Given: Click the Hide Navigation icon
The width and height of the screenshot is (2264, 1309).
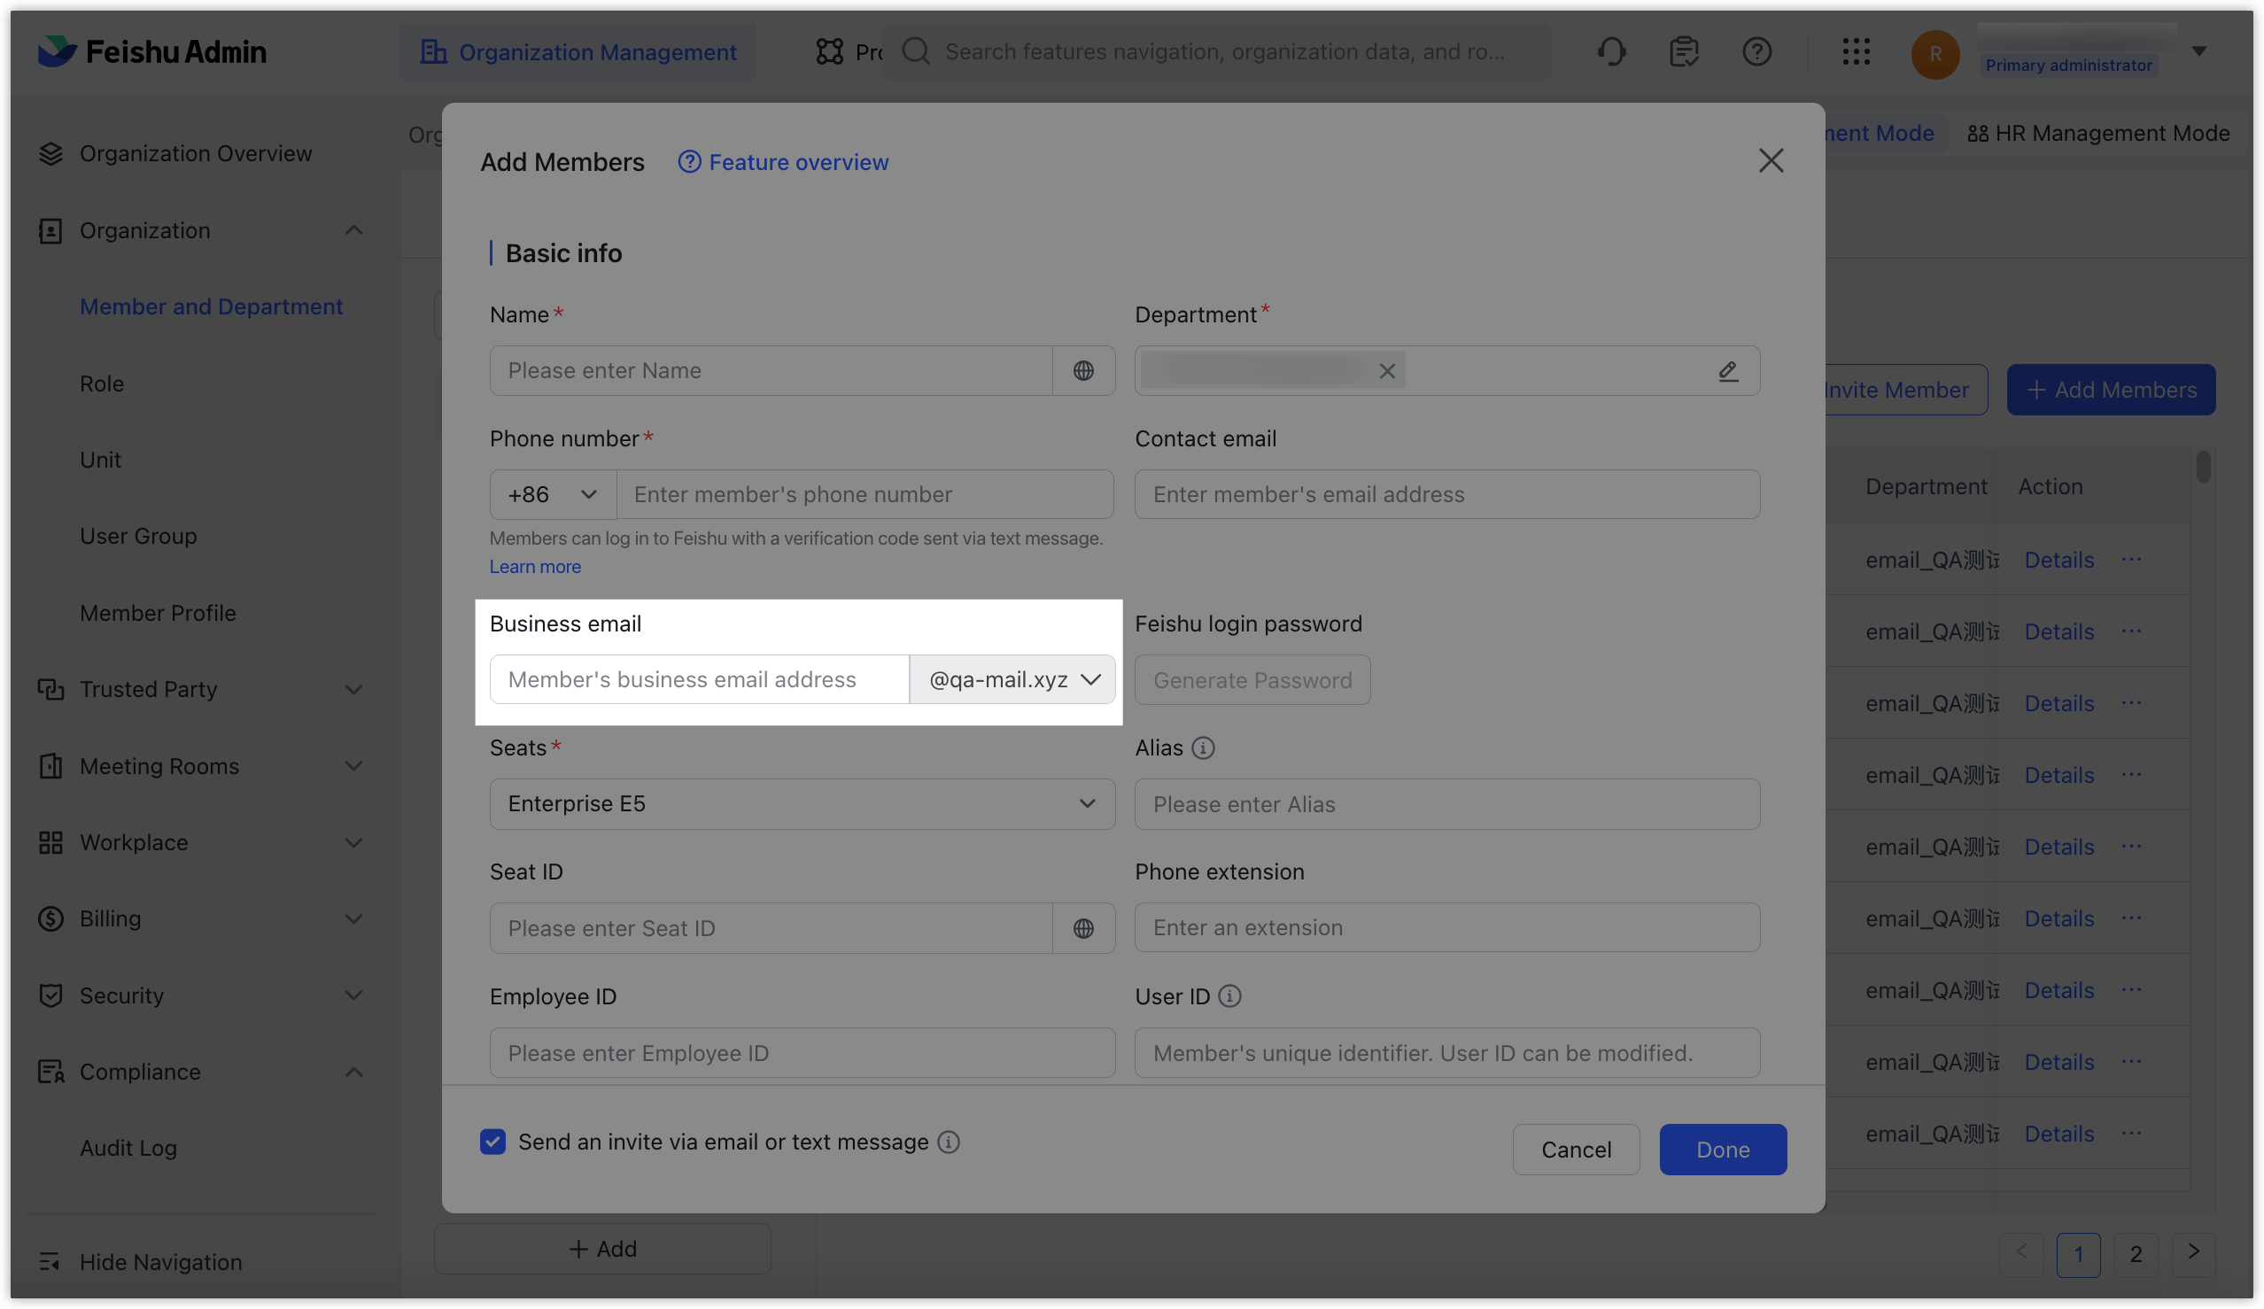Looking at the screenshot, I should 50,1261.
